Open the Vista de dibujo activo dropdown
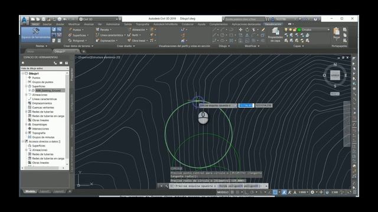This screenshot has width=378, height=212. click(45, 68)
